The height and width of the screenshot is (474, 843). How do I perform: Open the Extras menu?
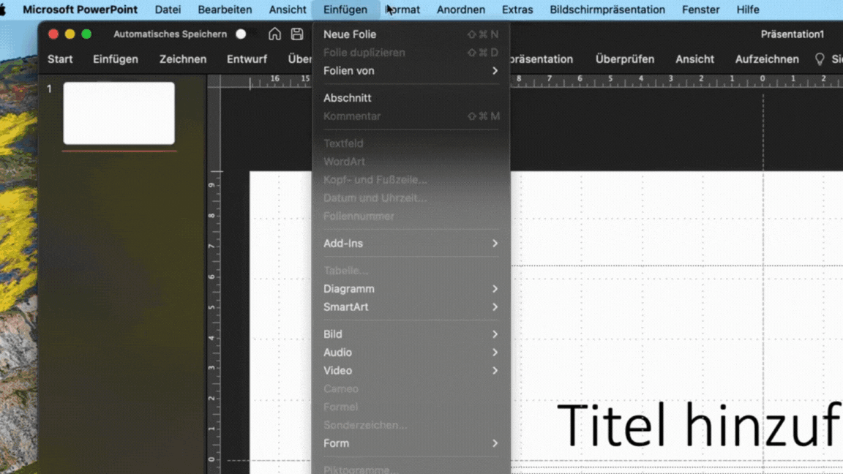(517, 10)
